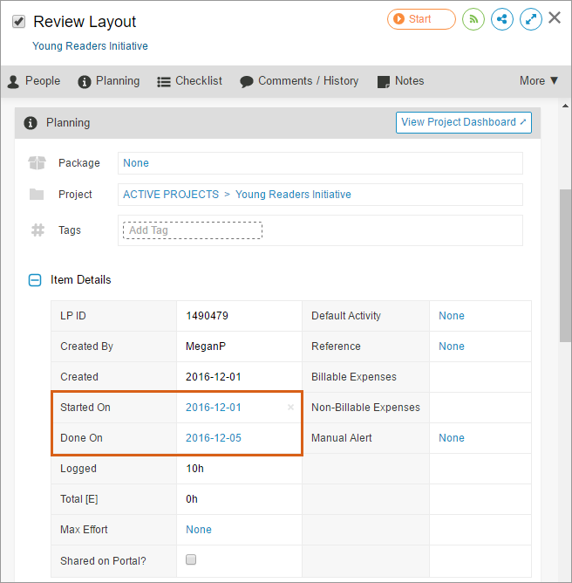Click the expand fullscreen arrows icon
572x583 pixels.
530,19
